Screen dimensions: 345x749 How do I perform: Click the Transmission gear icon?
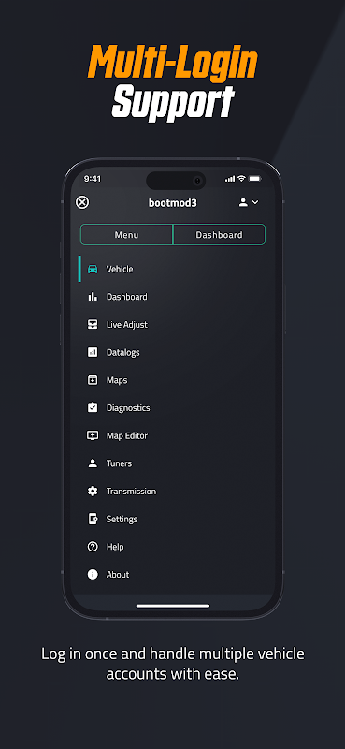(x=93, y=491)
